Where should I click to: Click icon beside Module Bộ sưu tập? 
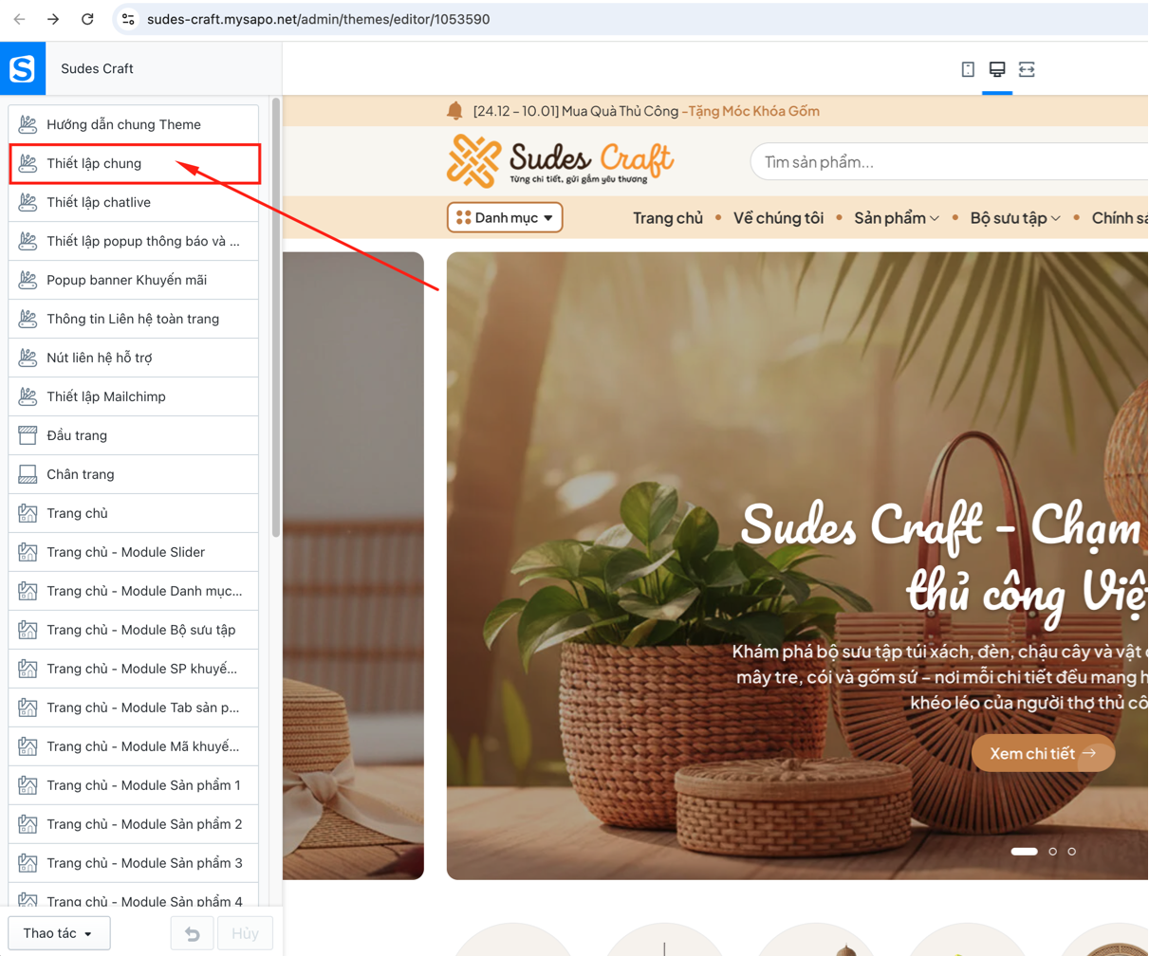28,630
